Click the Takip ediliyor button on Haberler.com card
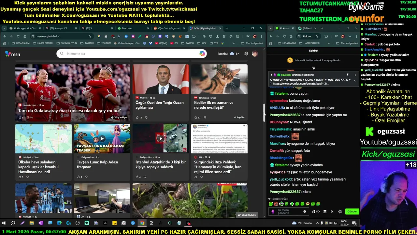Screen dimensions: 417x235 [119, 117]
